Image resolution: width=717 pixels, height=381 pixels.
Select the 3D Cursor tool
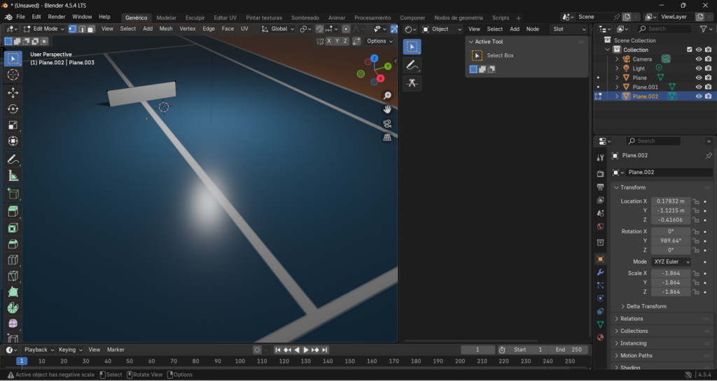[13, 75]
